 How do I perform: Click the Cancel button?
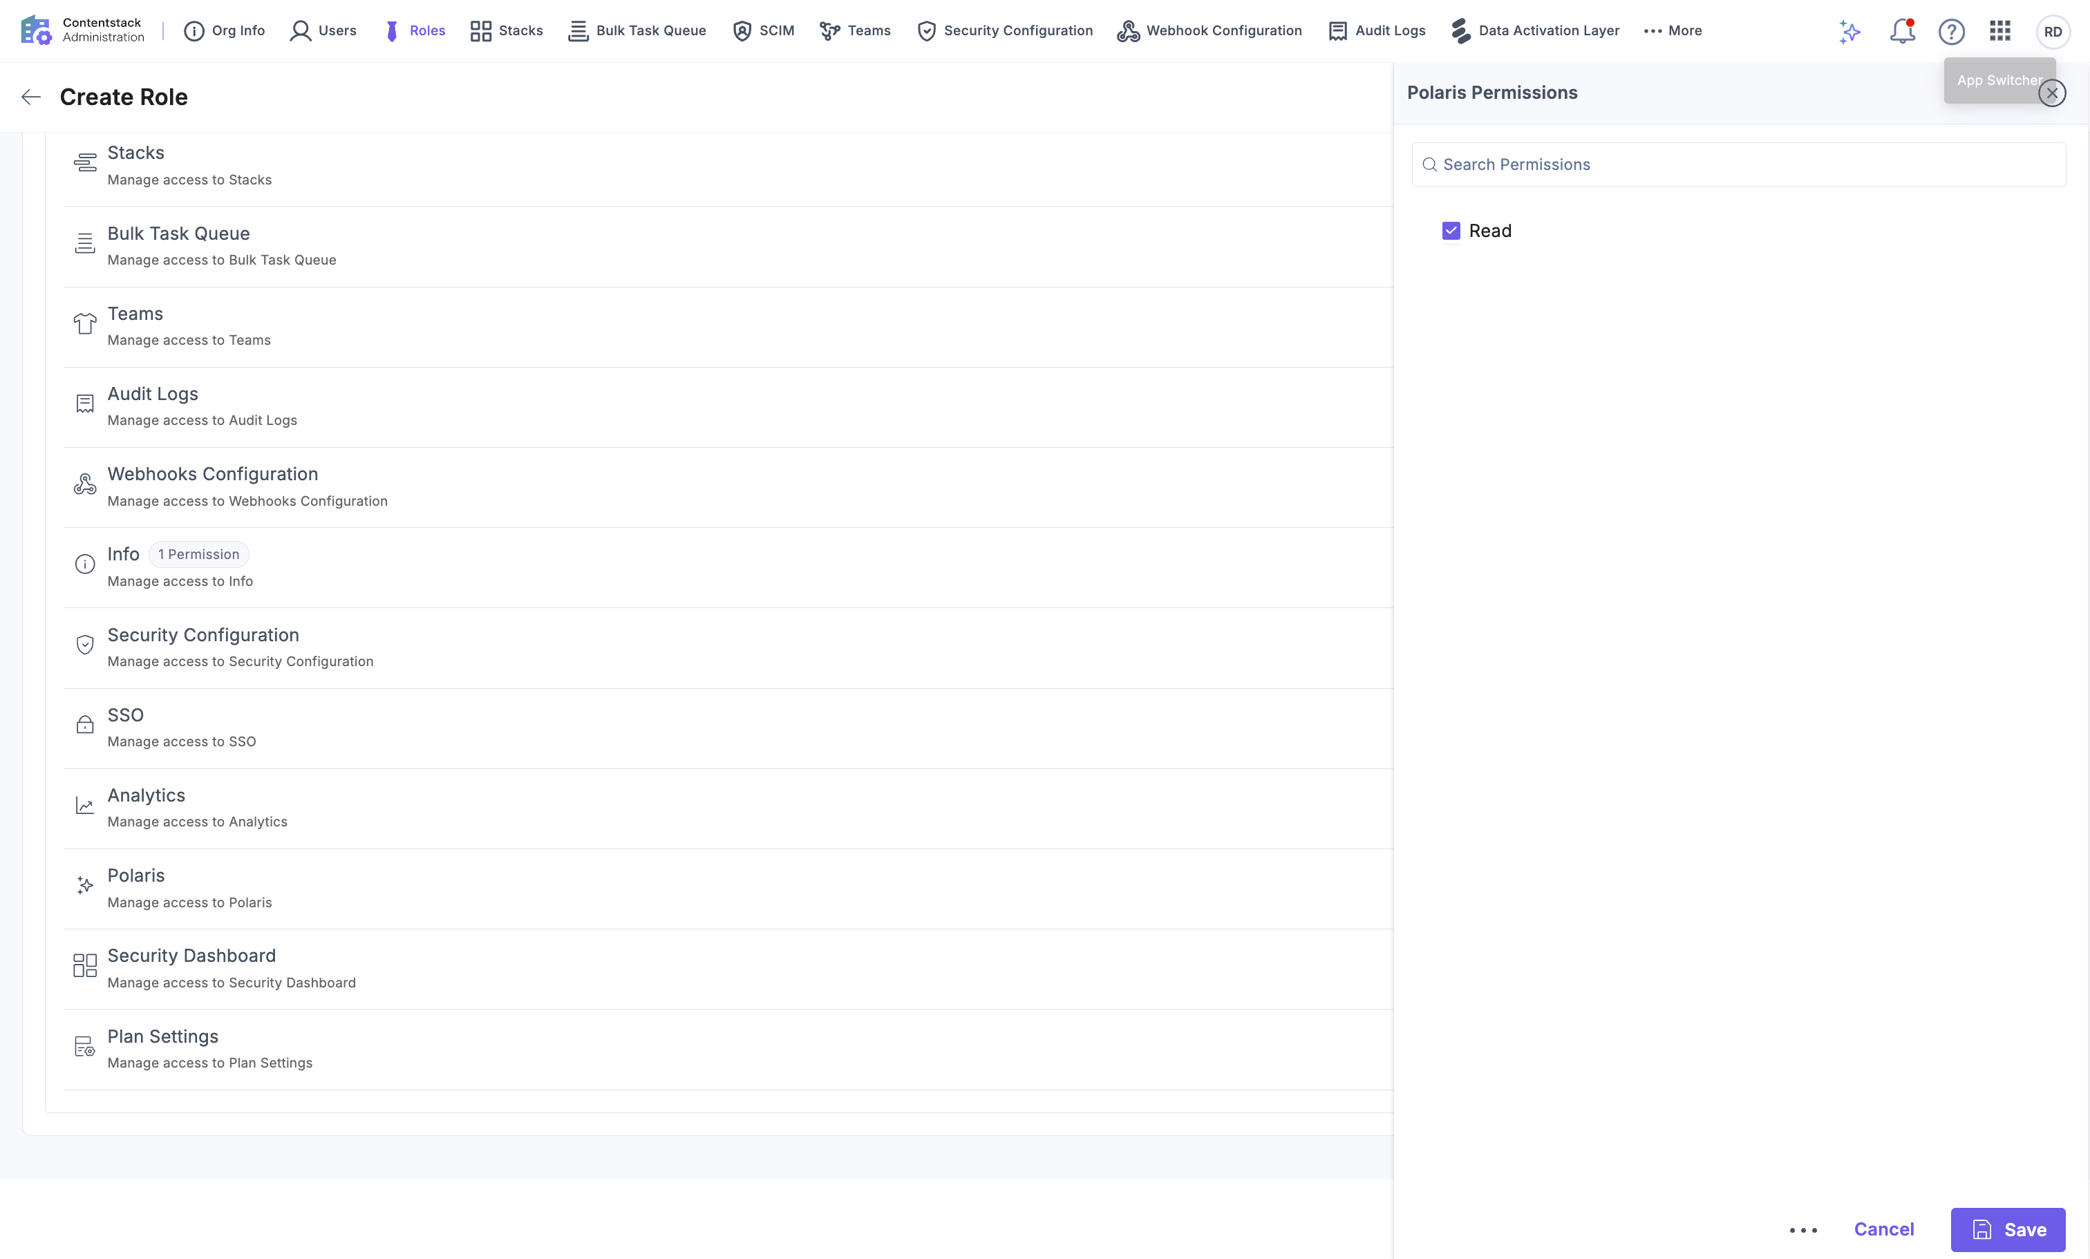[x=1884, y=1229]
